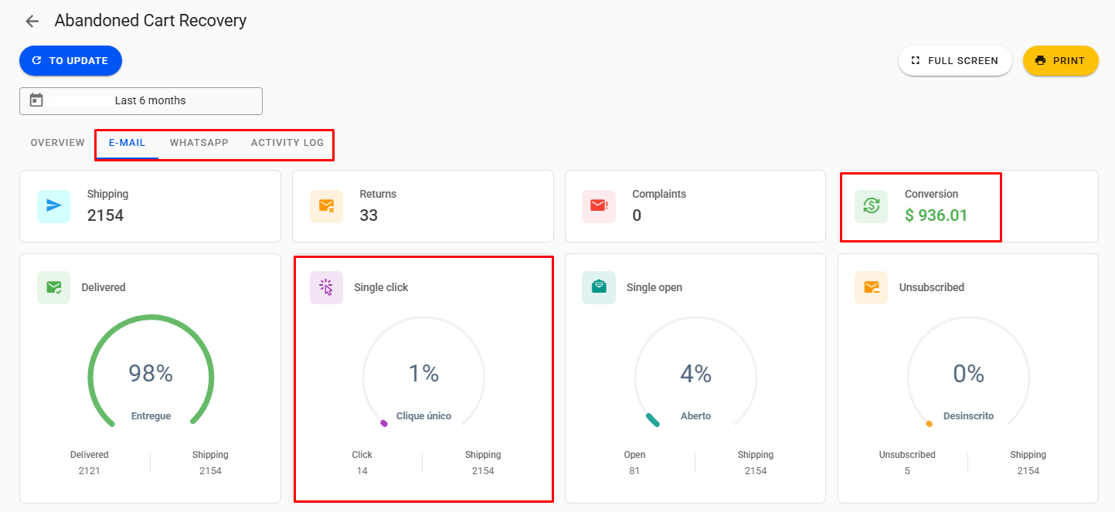The height and width of the screenshot is (512, 1115).
Task: Open the Last 6 months date selector
Action: [x=150, y=100]
